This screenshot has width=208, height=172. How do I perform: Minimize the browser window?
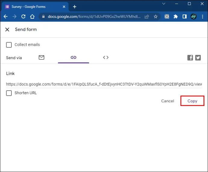176,4
